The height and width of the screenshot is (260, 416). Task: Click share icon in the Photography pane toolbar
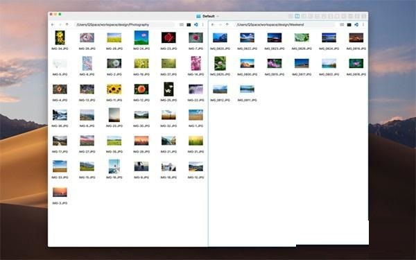tap(196, 25)
